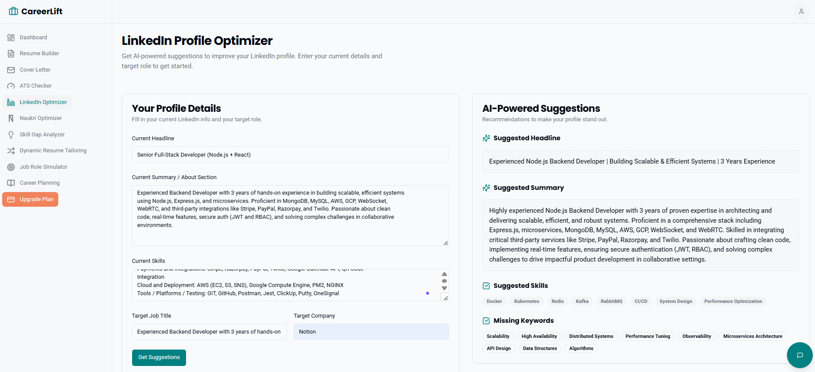
Task: Open the user profile icon top right
Action: point(801,11)
